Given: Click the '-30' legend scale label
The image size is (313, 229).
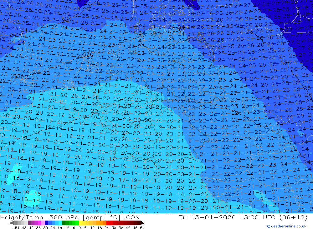Looking at the screenshot, I should (x=44, y=228).
